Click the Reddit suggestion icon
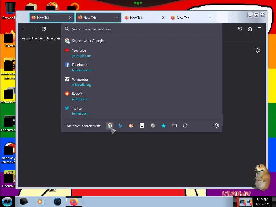The height and width of the screenshot is (207, 276). click(67, 94)
